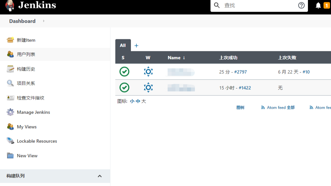Click the 无 last-failure cell
The image size is (331, 186).
pyautogui.click(x=280, y=88)
